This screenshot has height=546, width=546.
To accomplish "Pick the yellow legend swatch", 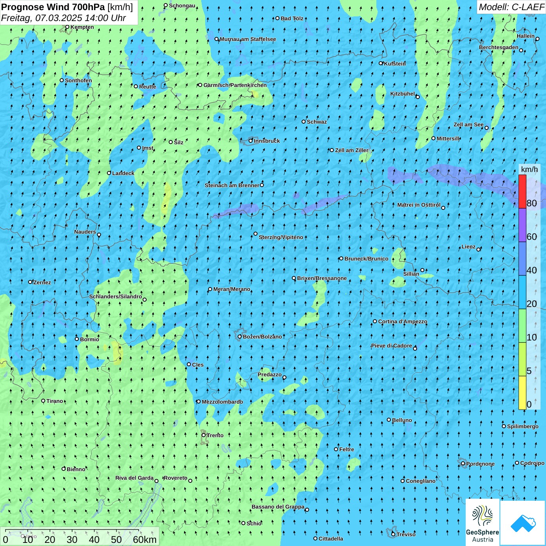I will pyautogui.click(x=522, y=393).
